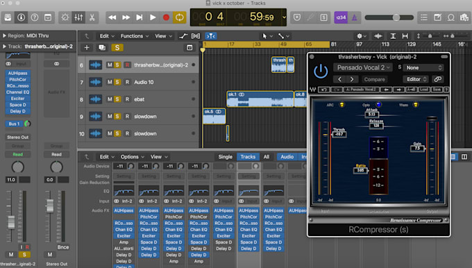Open the Loop Browser icon
This screenshot has width=472, height=268.
tap(450, 17)
